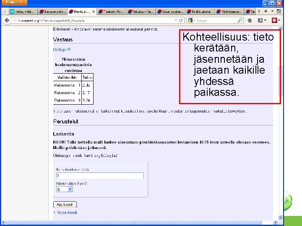Screen dimensions: 302x226
Task: Minimize the Firefox window
Action: tap(266, 3)
